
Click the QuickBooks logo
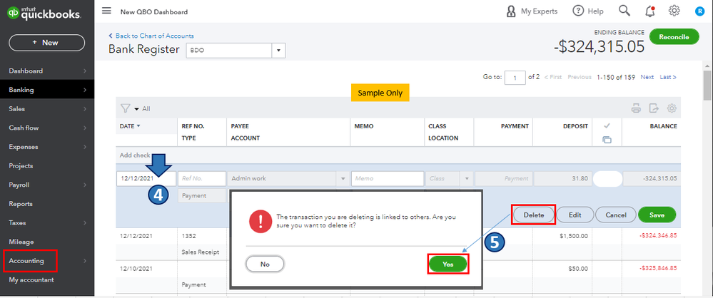coord(44,13)
